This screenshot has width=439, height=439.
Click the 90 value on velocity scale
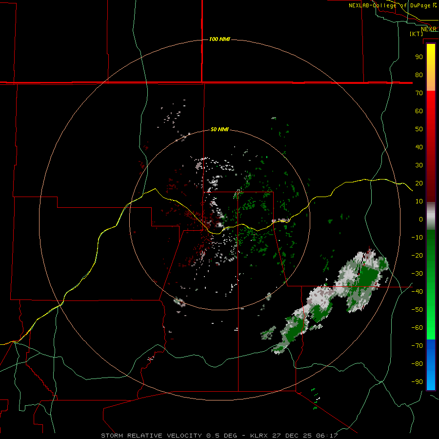419,57
